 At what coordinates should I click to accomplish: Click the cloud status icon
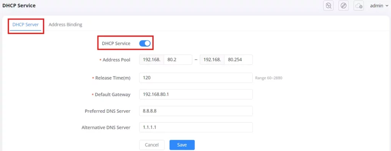pyautogui.click(x=359, y=5)
